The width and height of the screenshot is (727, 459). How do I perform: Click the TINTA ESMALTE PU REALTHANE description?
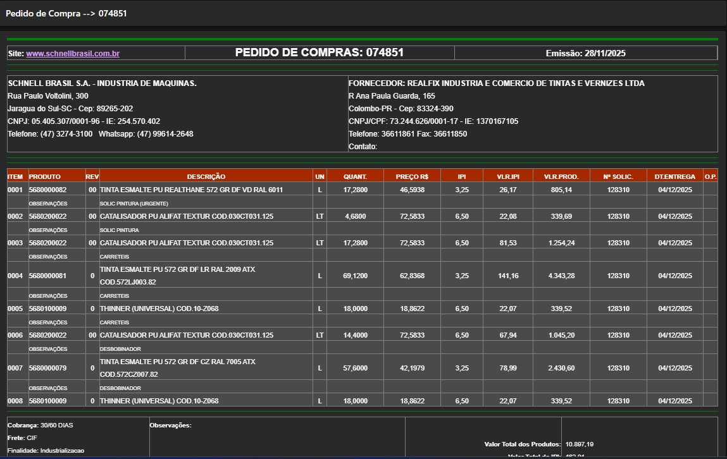tap(191, 190)
